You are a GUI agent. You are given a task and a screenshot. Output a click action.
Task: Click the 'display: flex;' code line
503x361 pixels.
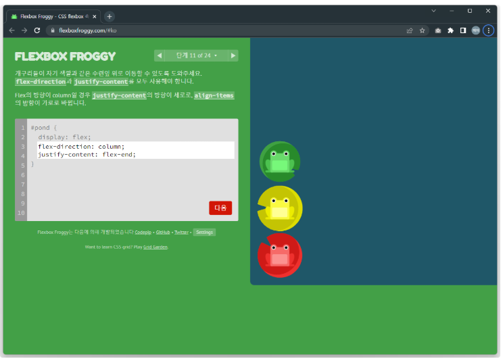pos(64,137)
